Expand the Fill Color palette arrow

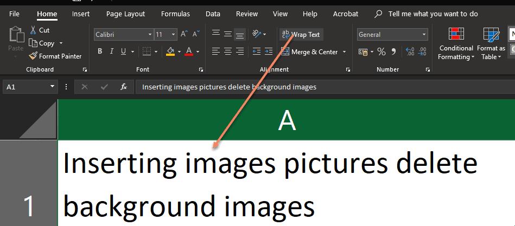click(x=179, y=52)
